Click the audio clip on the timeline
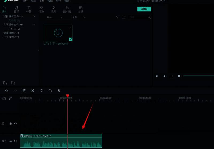This screenshot has width=214, height=149. pyautogui.click(x=61, y=142)
